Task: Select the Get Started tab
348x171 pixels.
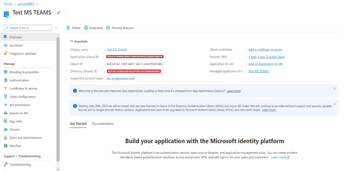Action: tap(78, 124)
